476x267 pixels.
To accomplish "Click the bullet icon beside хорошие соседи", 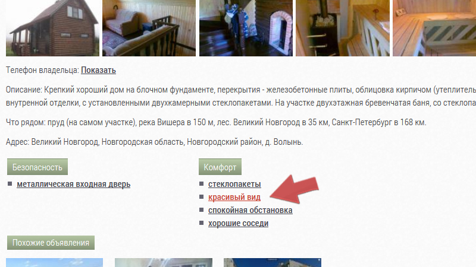I will click(201, 223).
